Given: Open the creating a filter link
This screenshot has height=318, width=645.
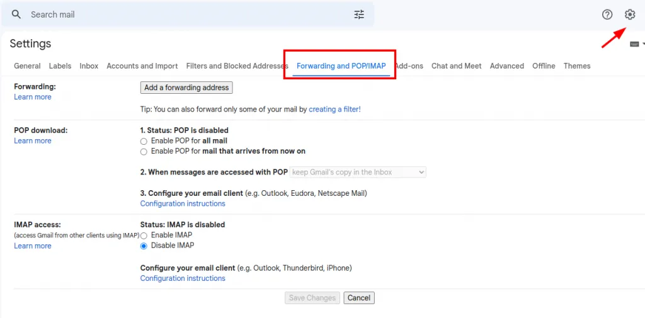Looking at the screenshot, I should pyautogui.click(x=335, y=110).
